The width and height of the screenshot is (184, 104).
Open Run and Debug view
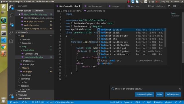coord(11,32)
